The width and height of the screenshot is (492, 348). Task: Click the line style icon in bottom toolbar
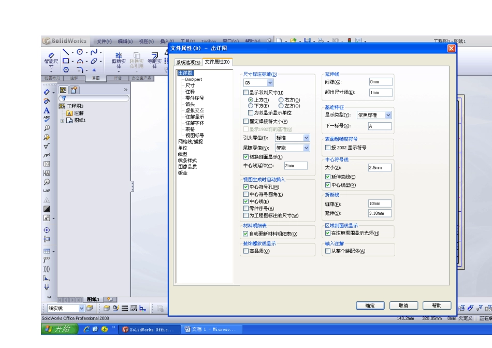(x=134, y=309)
